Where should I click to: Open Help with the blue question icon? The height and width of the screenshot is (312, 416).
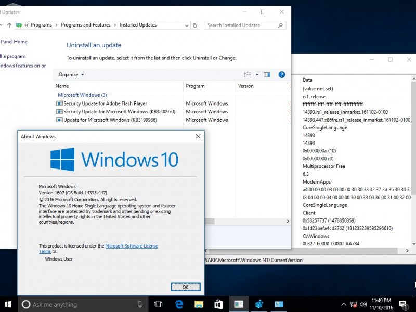[x=281, y=74]
